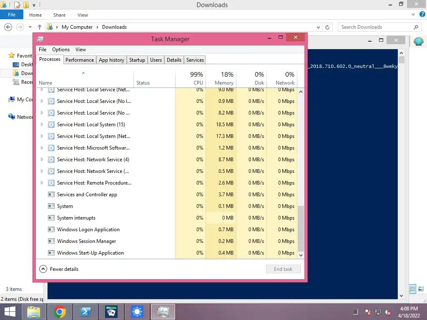Click the Action Center flag tray icon
Image resolution: width=427 pixels, height=320 pixels.
coord(367,312)
